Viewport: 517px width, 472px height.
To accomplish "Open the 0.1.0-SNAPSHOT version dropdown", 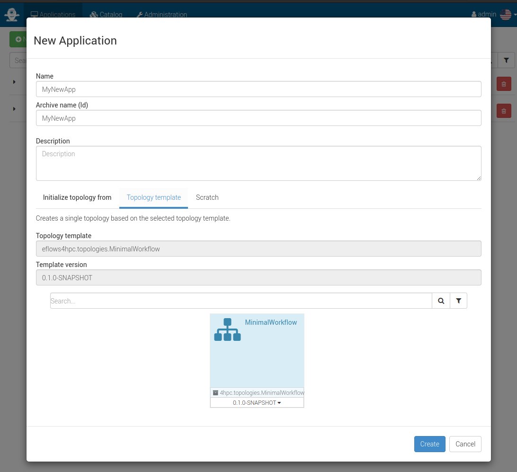I will point(257,402).
